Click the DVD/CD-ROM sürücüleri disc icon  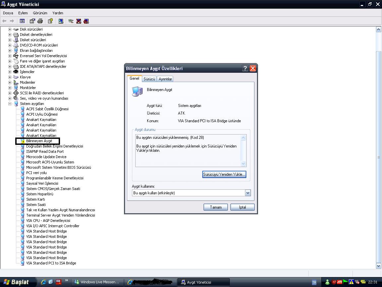(16, 45)
